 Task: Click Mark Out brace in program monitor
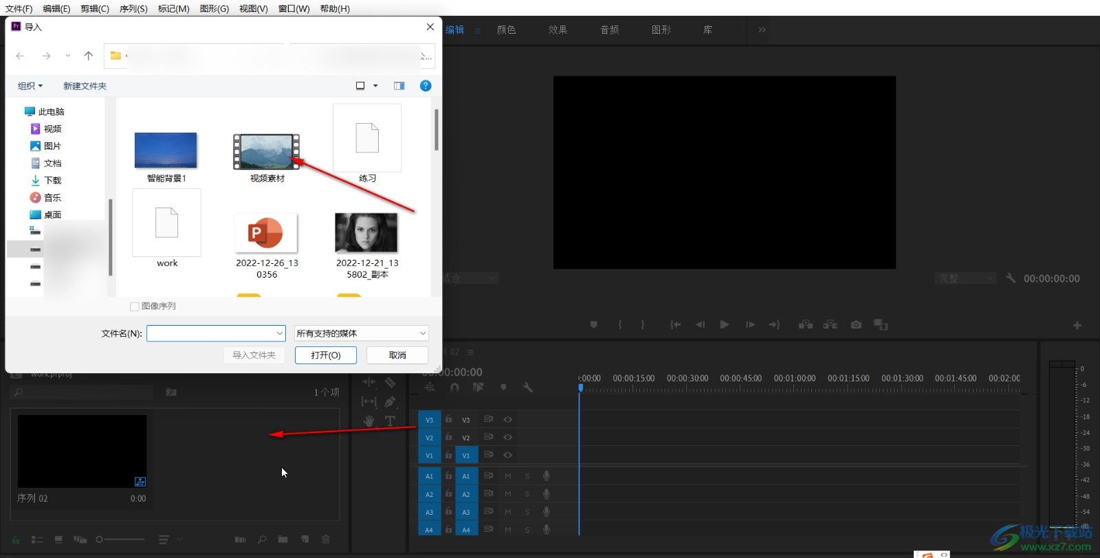[x=643, y=324]
